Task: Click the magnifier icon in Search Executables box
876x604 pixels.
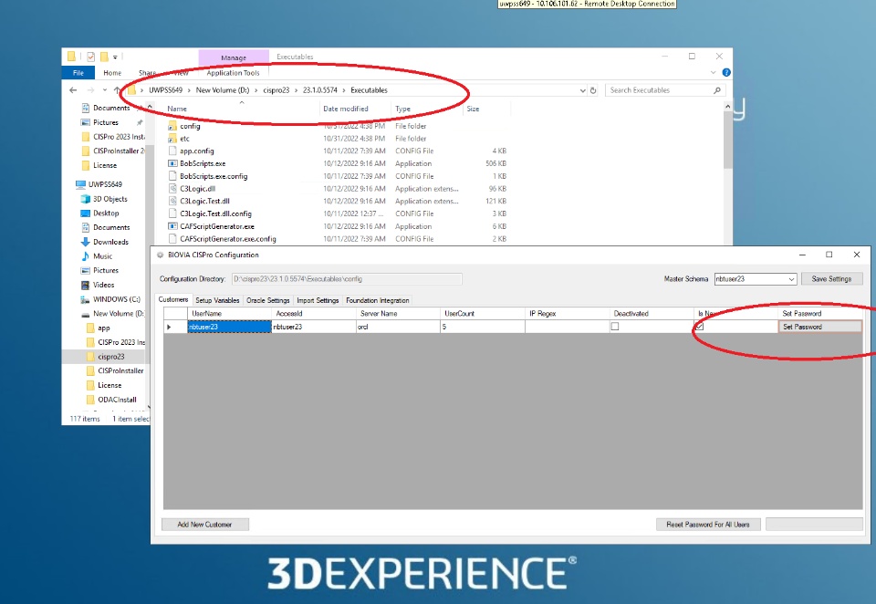Action: pos(717,90)
